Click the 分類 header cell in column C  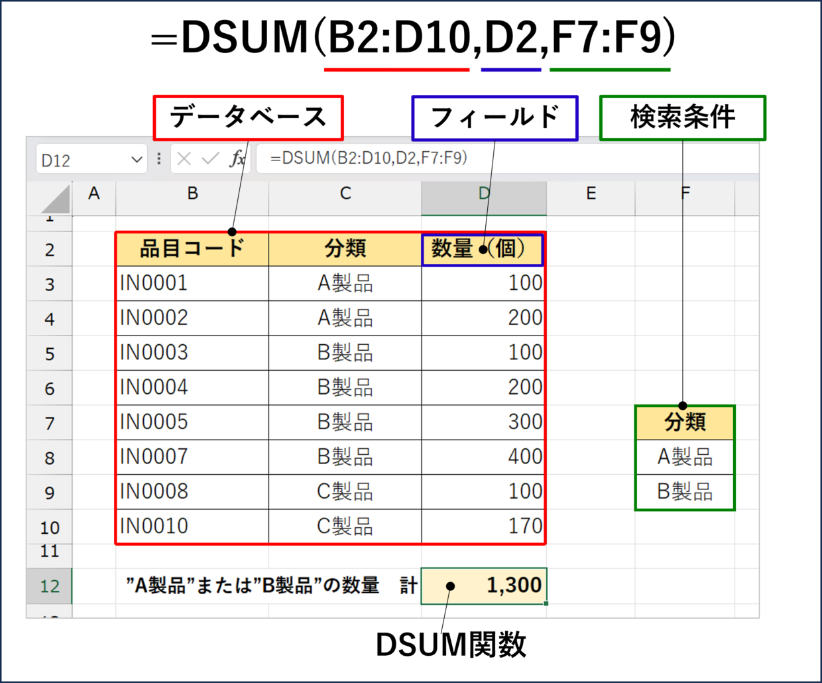point(345,249)
